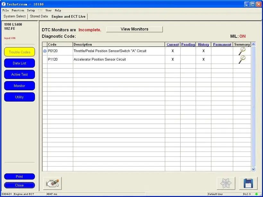Click the Accelerator Position Sensor Circuit description
263x197 pixels.
coord(100,60)
